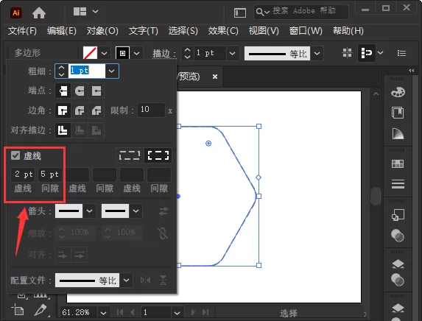Go to the home screen icon

pos(39,13)
